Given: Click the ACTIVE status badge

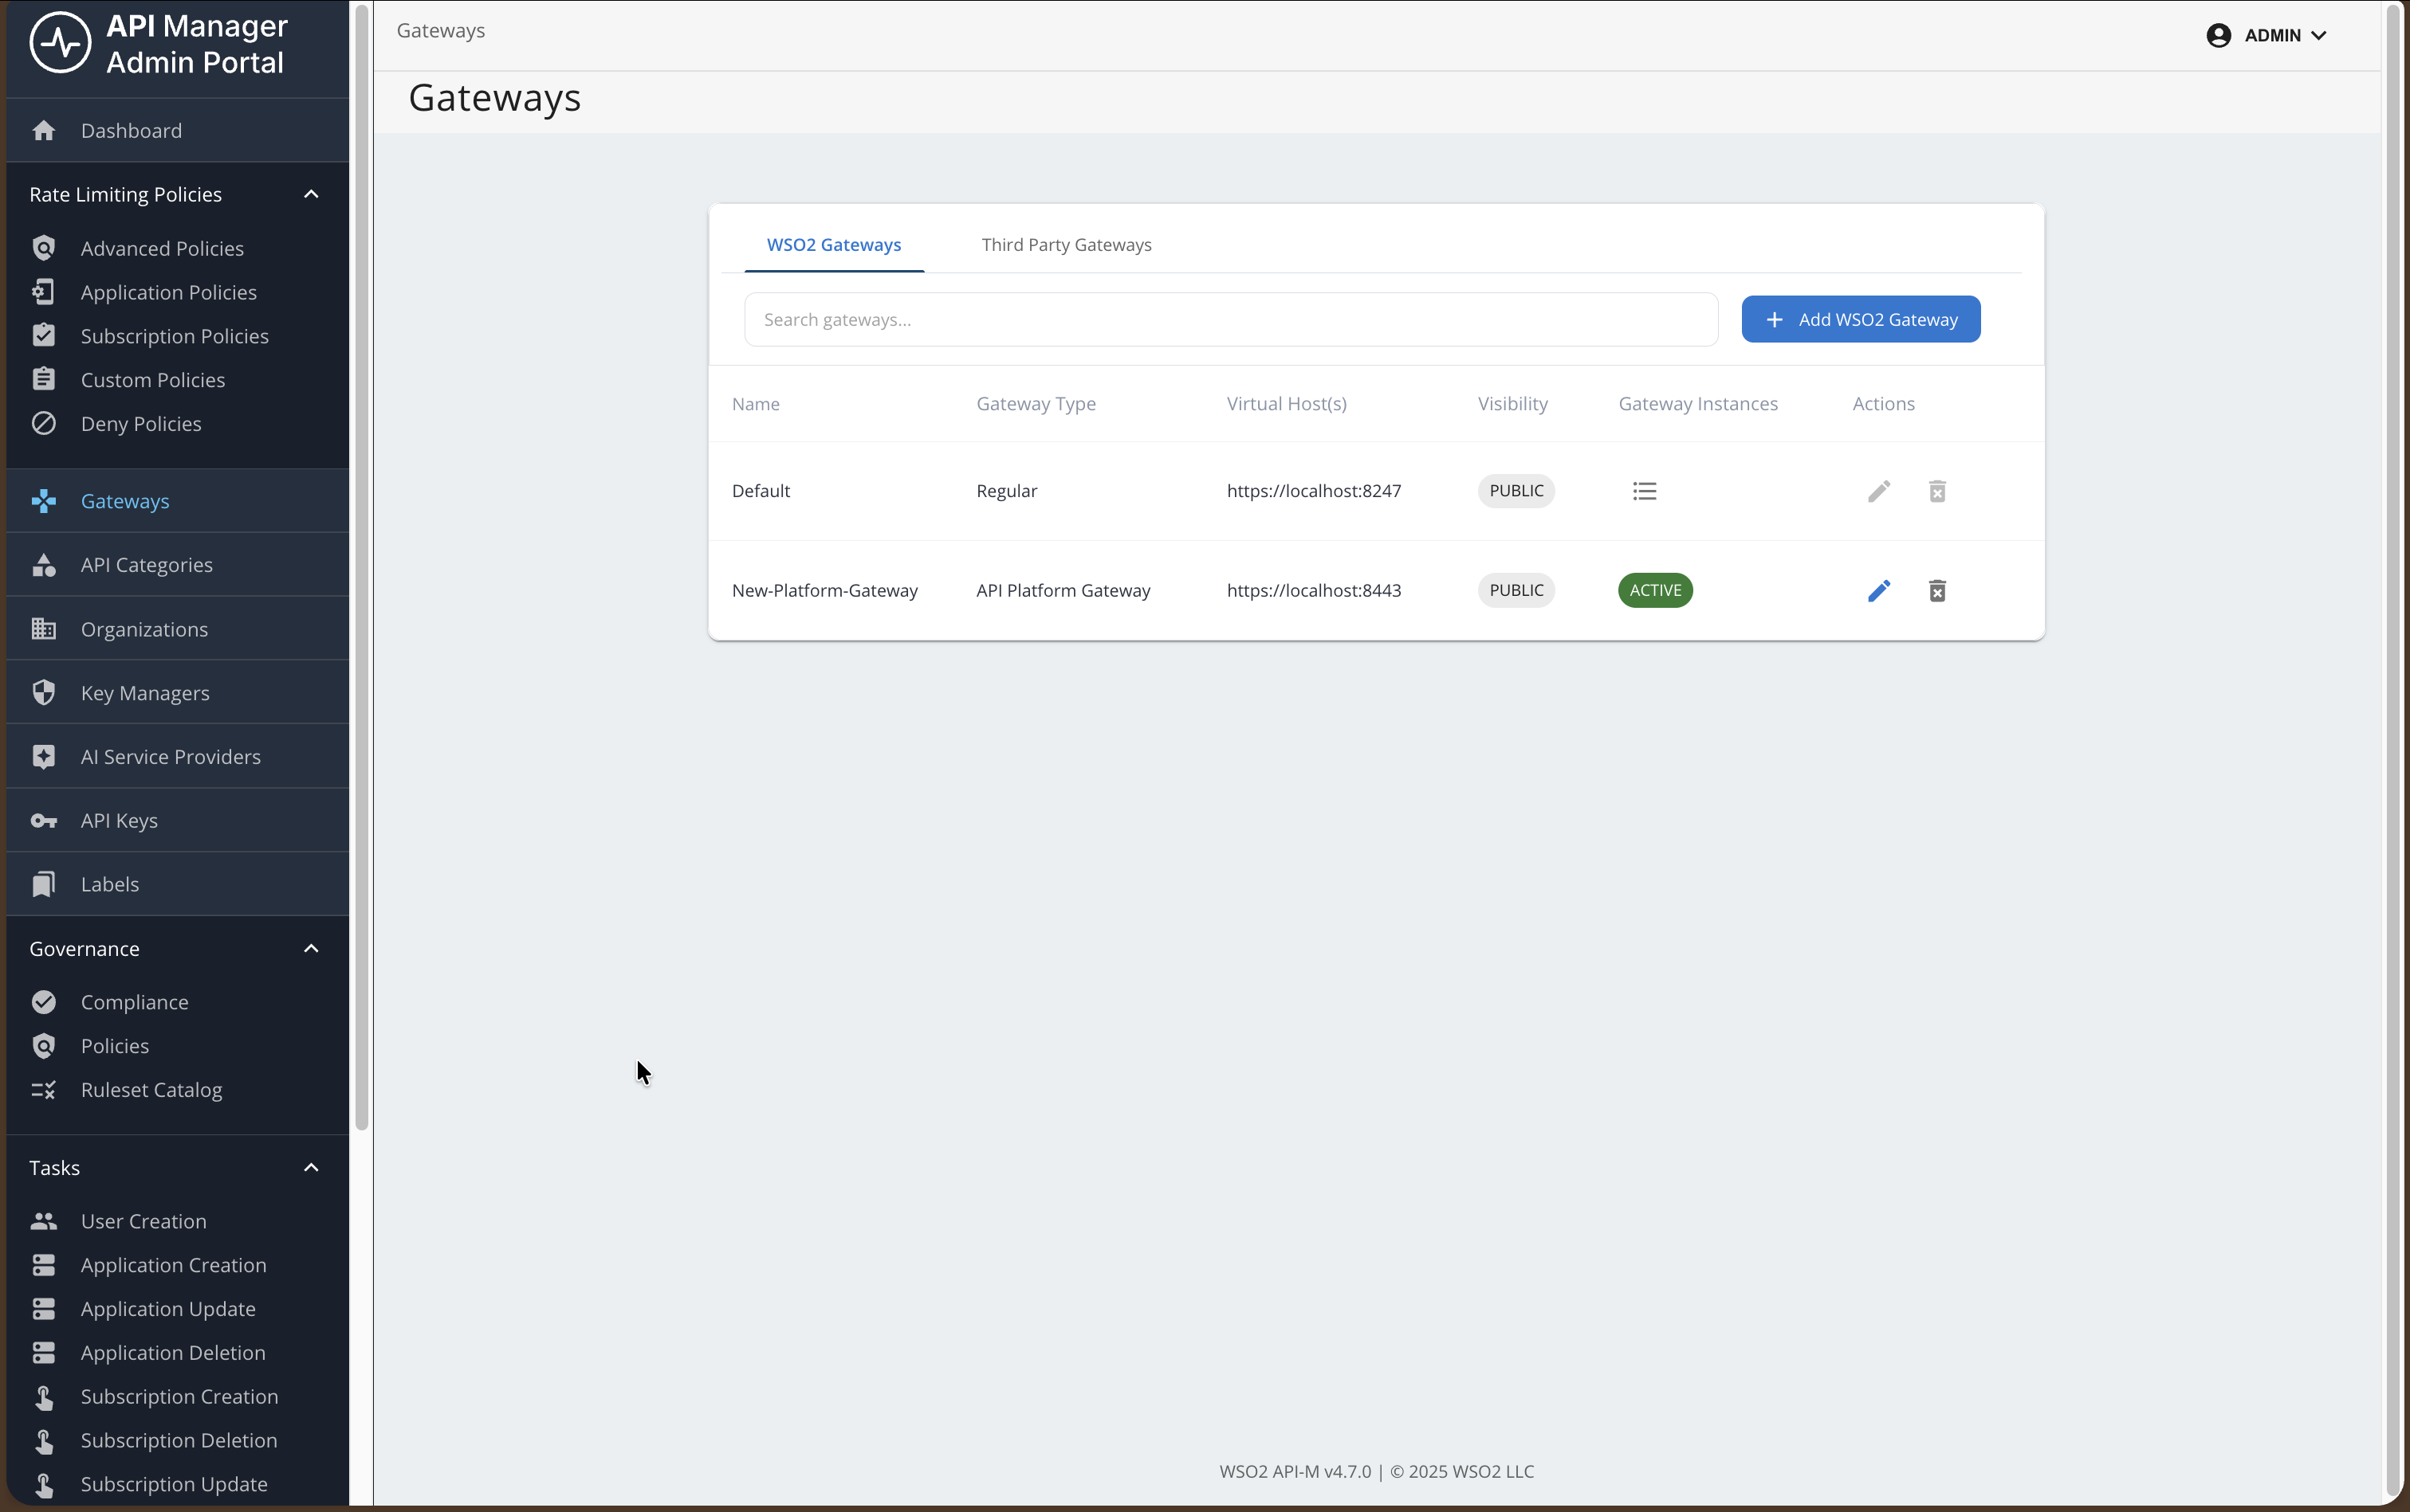Looking at the screenshot, I should coord(1655,590).
